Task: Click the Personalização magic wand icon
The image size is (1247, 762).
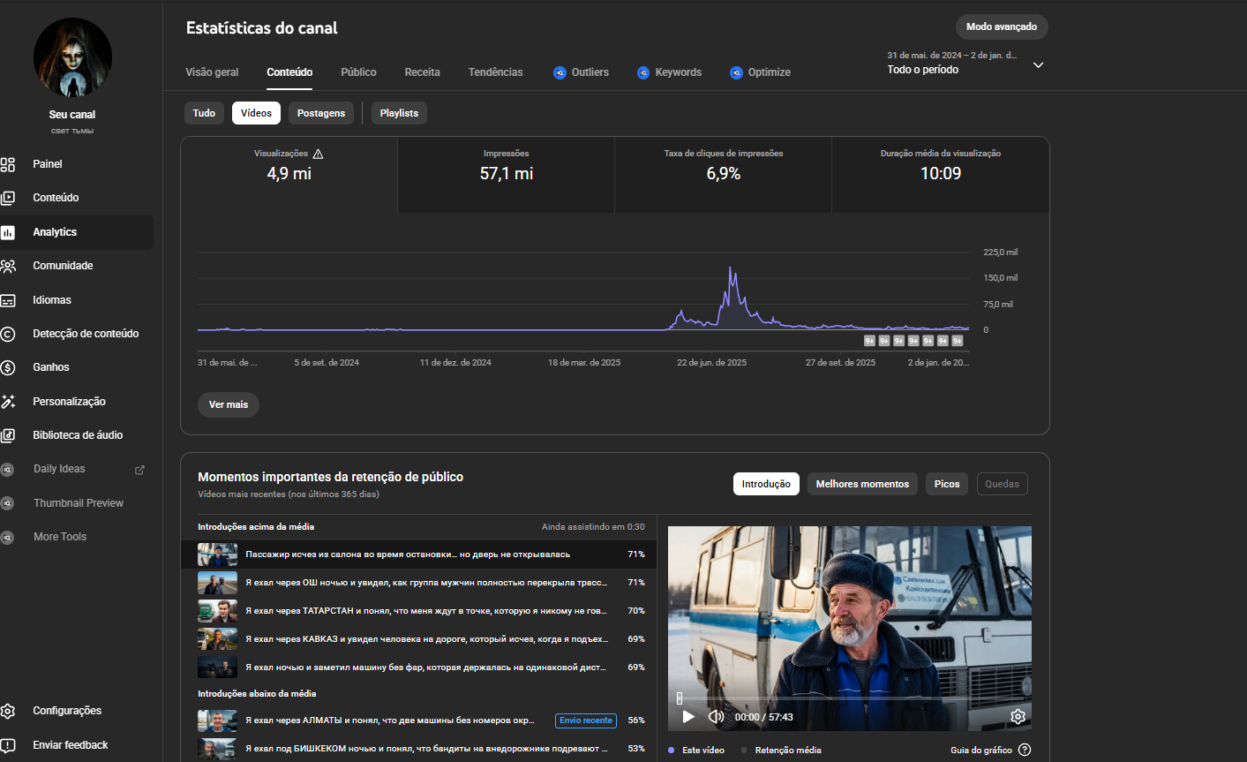Action: point(8,402)
